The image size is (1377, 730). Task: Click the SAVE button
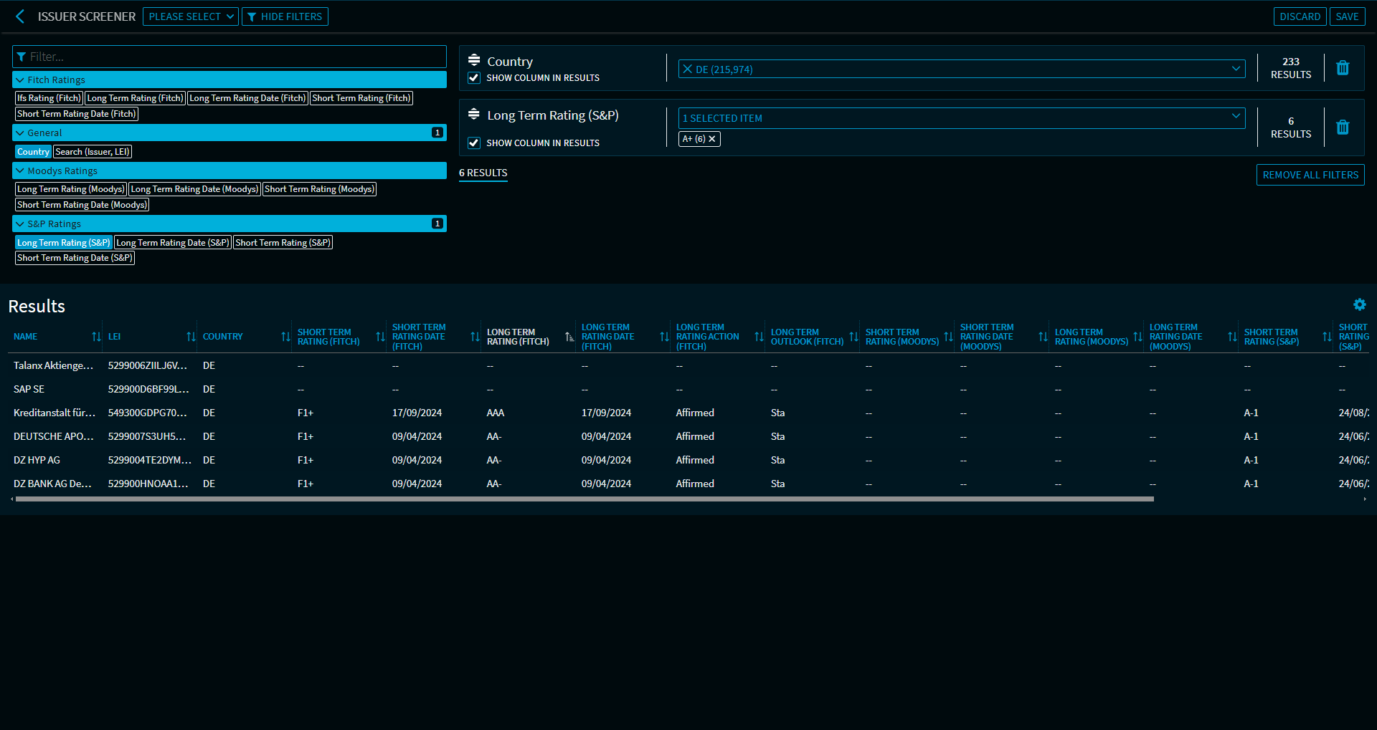1347,16
